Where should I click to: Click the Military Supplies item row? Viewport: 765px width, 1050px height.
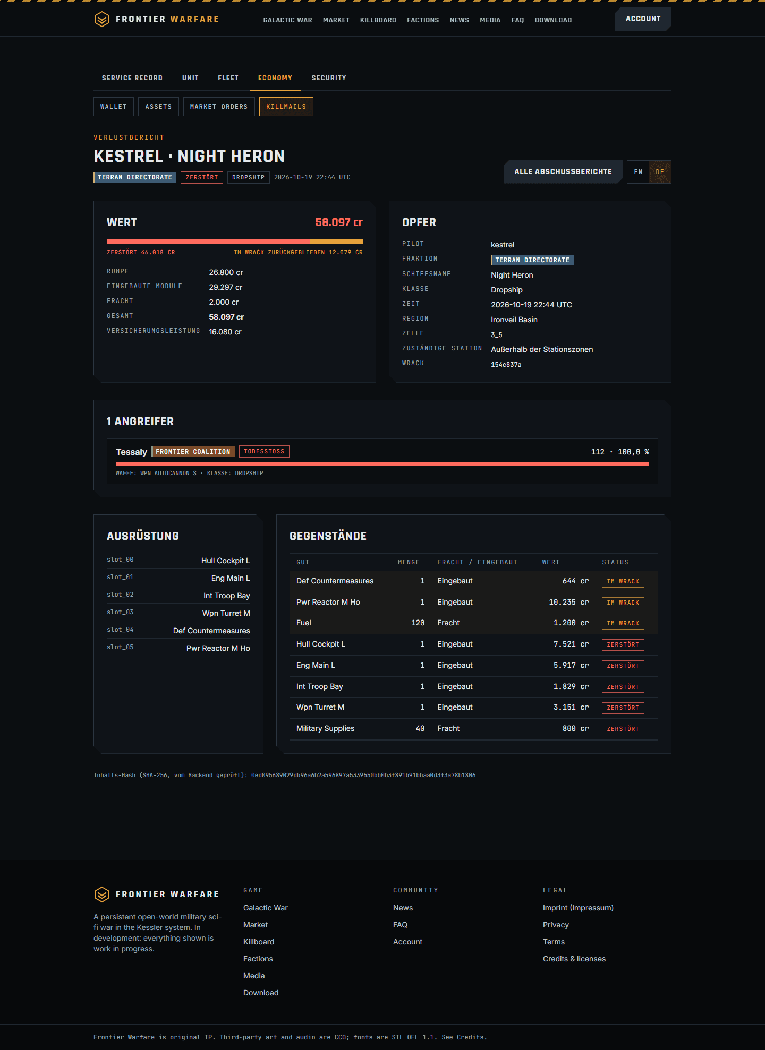coord(474,729)
